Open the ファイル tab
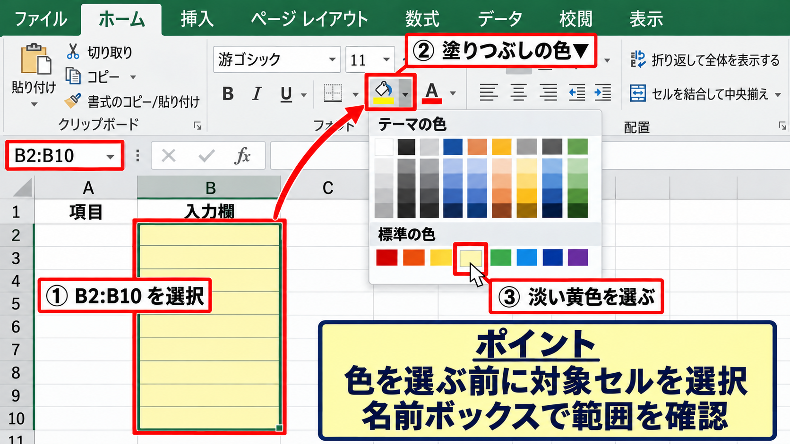The height and width of the screenshot is (444, 790). point(41,19)
